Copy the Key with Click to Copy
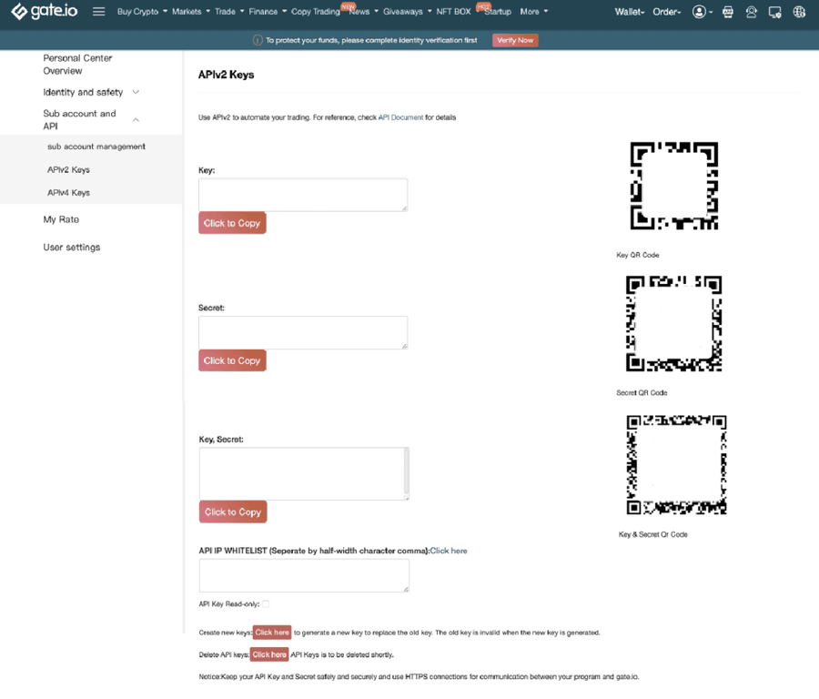The image size is (819, 699). tap(232, 223)
